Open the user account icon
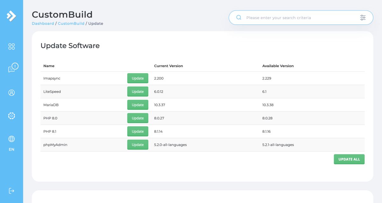Image resolution: width=382 pixels, height=203 pixels. click(x=11, y=93)
